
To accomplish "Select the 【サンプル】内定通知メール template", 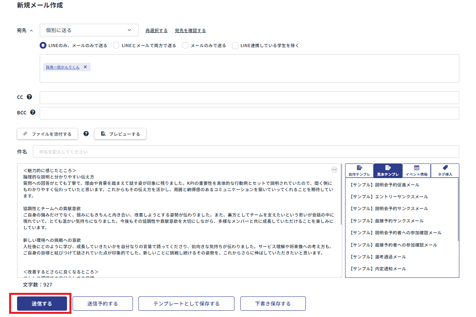I will (x=378, y=268).
